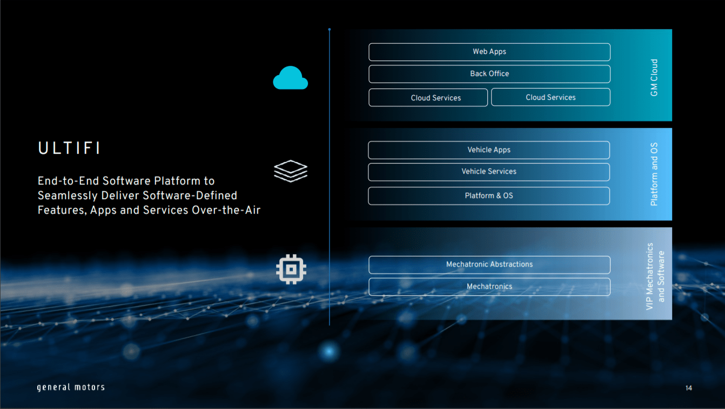
Task: Click the End-to-End Software Platform subtitle
Action: [x=149, y=195]
